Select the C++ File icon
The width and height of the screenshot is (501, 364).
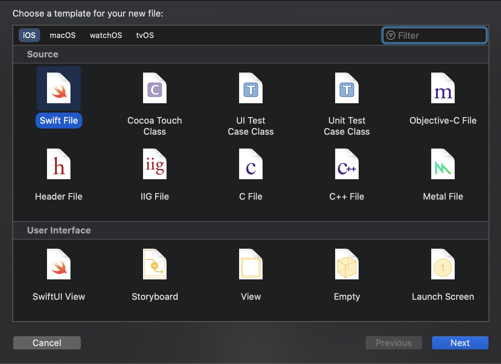347,164
